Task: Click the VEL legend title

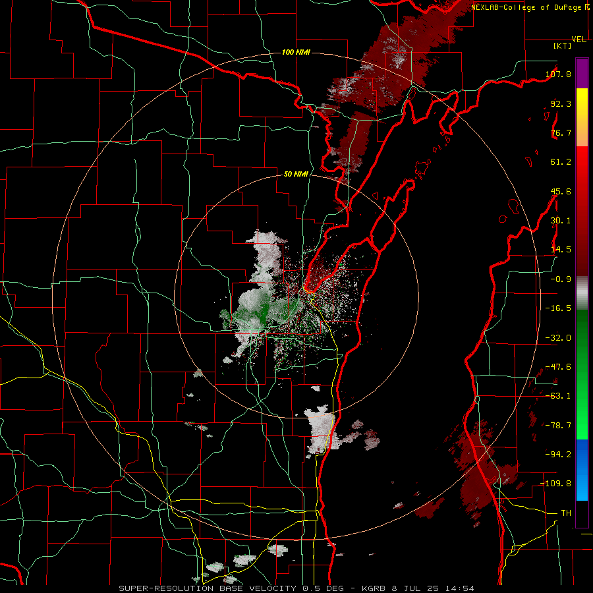Action: (579, 40)
